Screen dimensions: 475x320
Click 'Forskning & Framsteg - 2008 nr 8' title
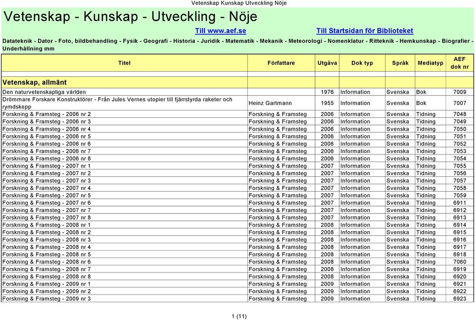pyautogui.click(x=47, y=276)
